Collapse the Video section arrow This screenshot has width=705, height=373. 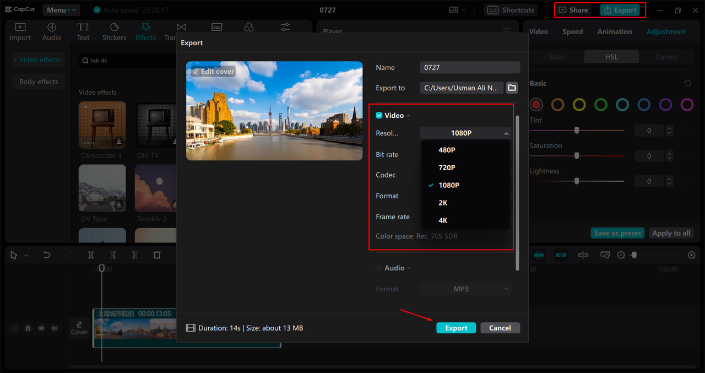(x=409, y=116)
